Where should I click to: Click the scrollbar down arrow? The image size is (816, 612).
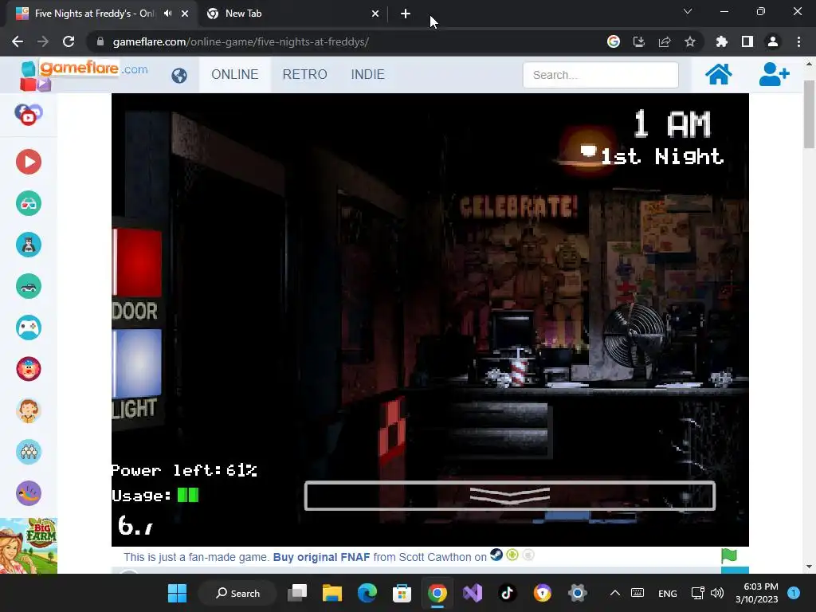point(809,567)
